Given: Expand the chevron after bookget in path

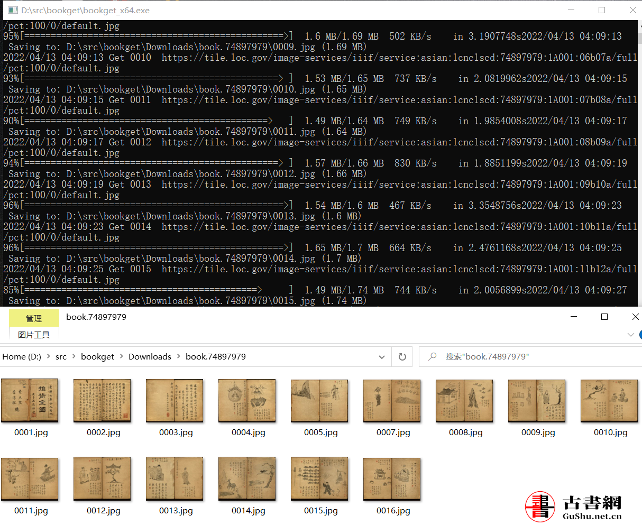Looking at the screenshot, I should [122, 357].
